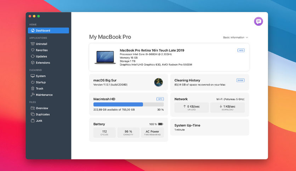Viewport: 296px width, 171px height.
Task: Click the INFO button for Macintosh HD
Action: [160, 99]
